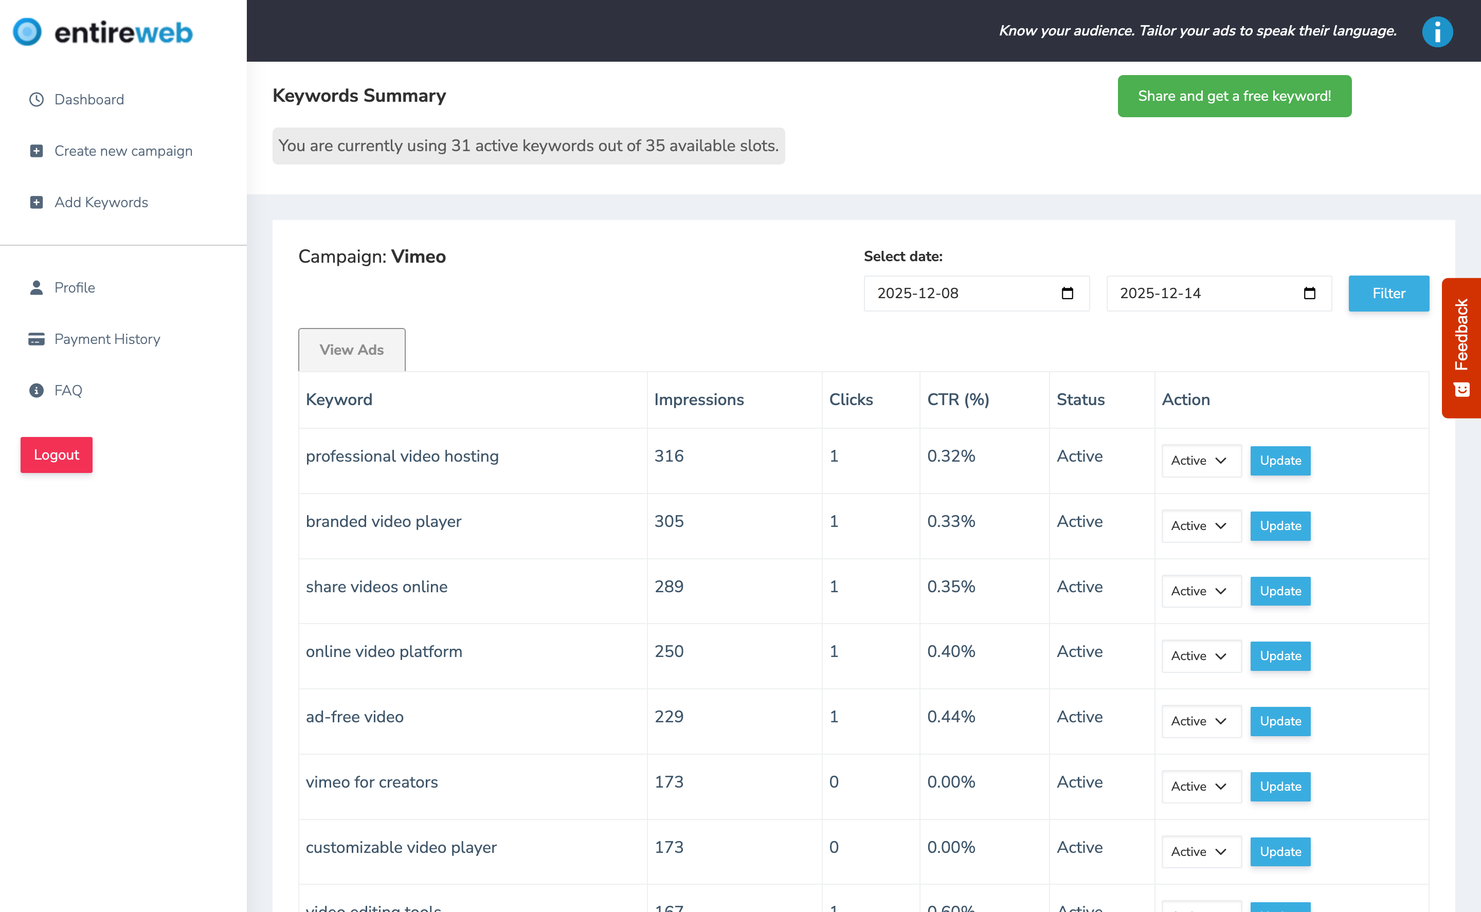Open the Active dropdown for branded video player
Viewport: 1481px width, 912px height.
(1201, 525)
